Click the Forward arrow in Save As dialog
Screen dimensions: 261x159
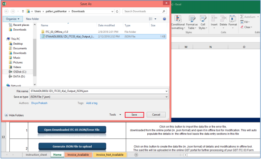pyautogui.click(x=13, y=11)
